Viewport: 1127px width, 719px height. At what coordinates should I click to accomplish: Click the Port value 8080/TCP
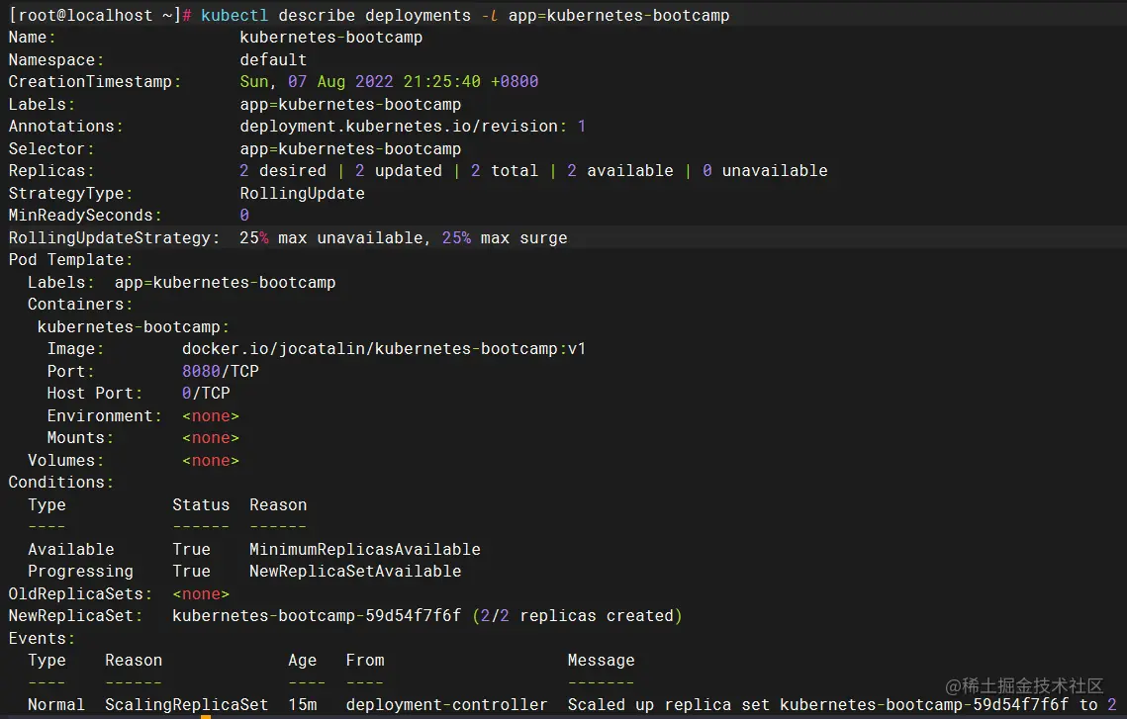[220, 371]
